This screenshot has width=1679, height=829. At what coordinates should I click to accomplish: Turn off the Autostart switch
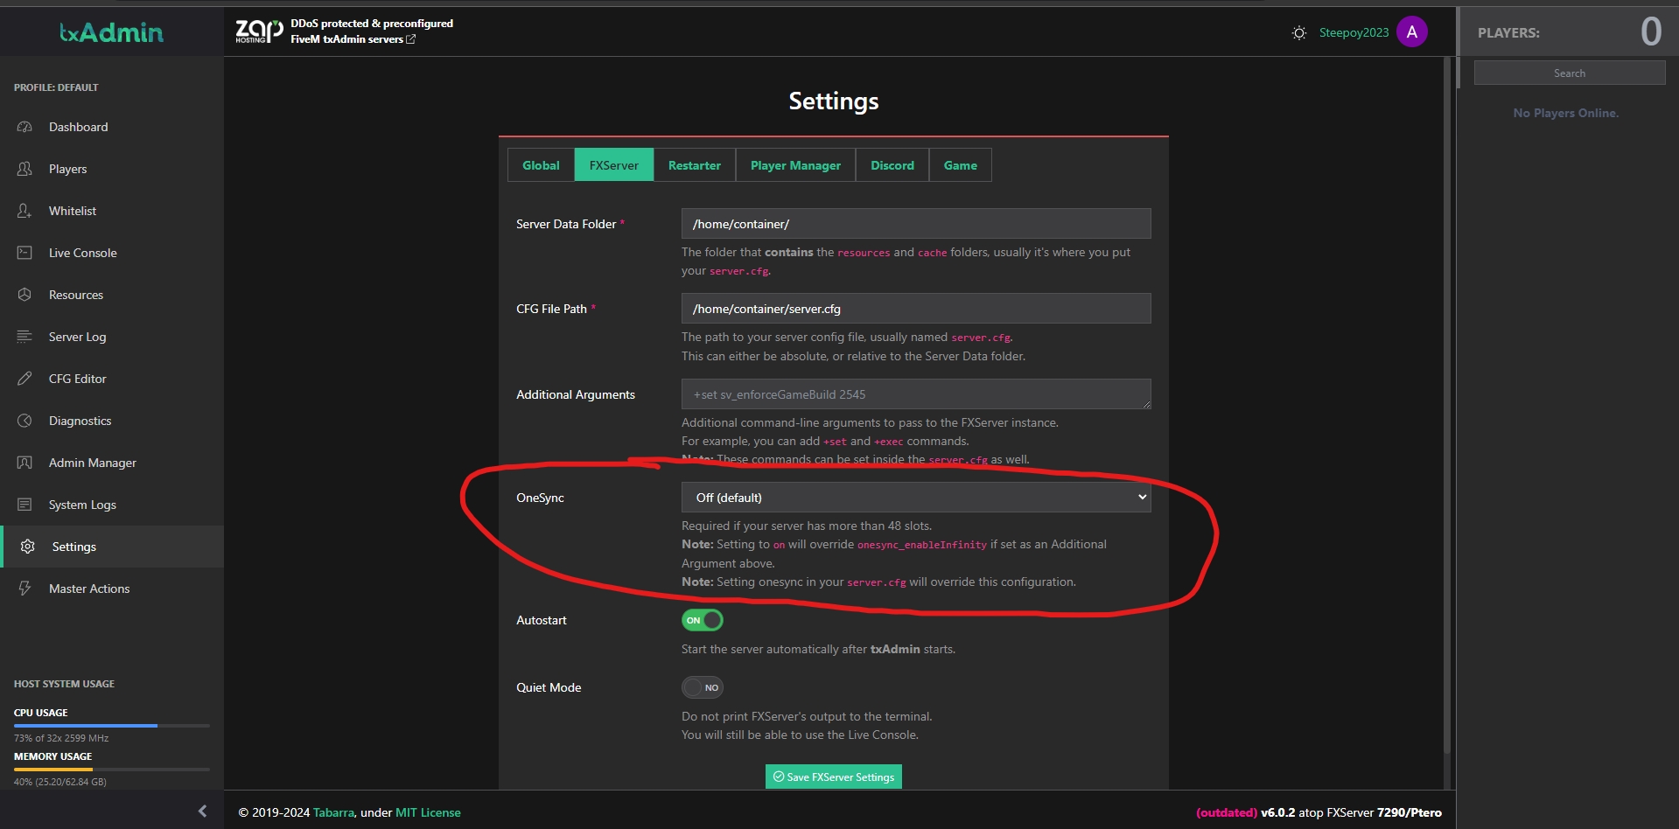[x=702, y=620]
